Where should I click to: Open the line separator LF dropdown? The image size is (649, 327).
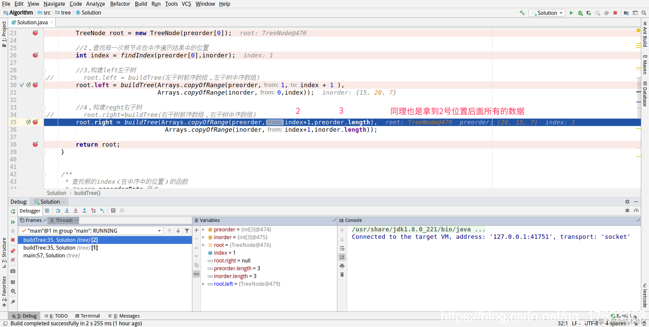coord(576,324)
